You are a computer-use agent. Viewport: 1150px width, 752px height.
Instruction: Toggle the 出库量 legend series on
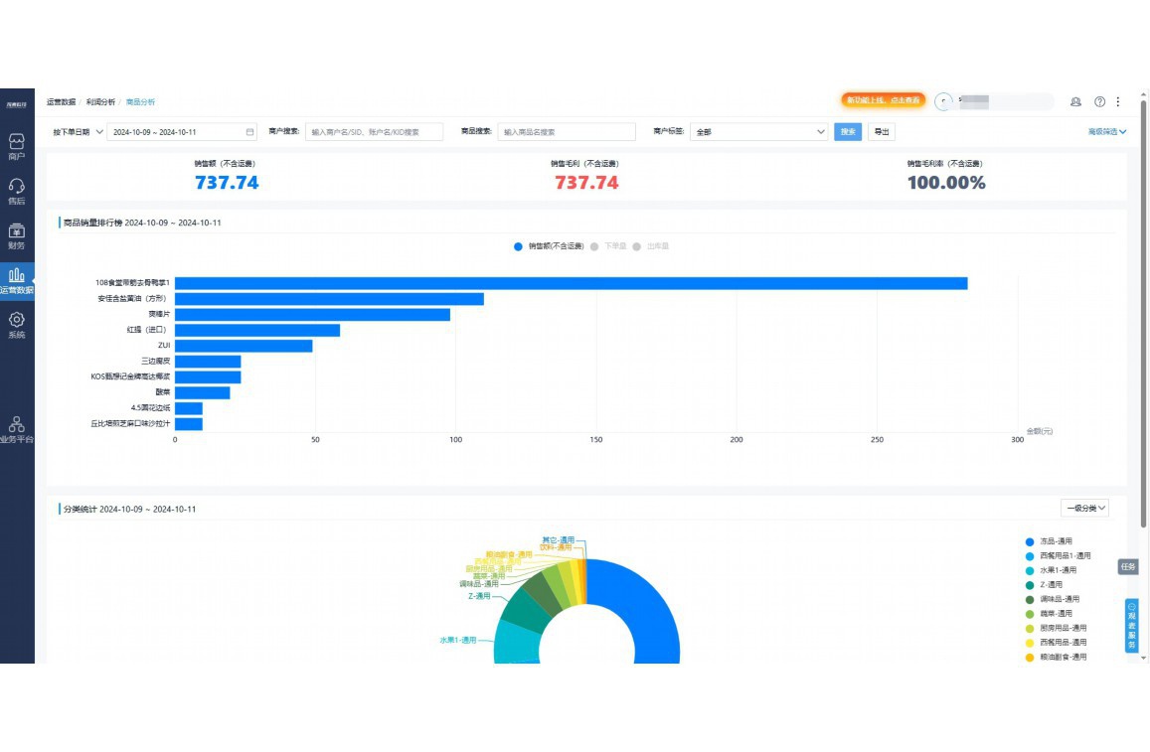coord(651,246)
